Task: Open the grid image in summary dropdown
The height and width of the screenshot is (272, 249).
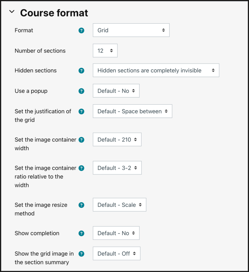Action: pyautogui.click(x=117, y=254)
